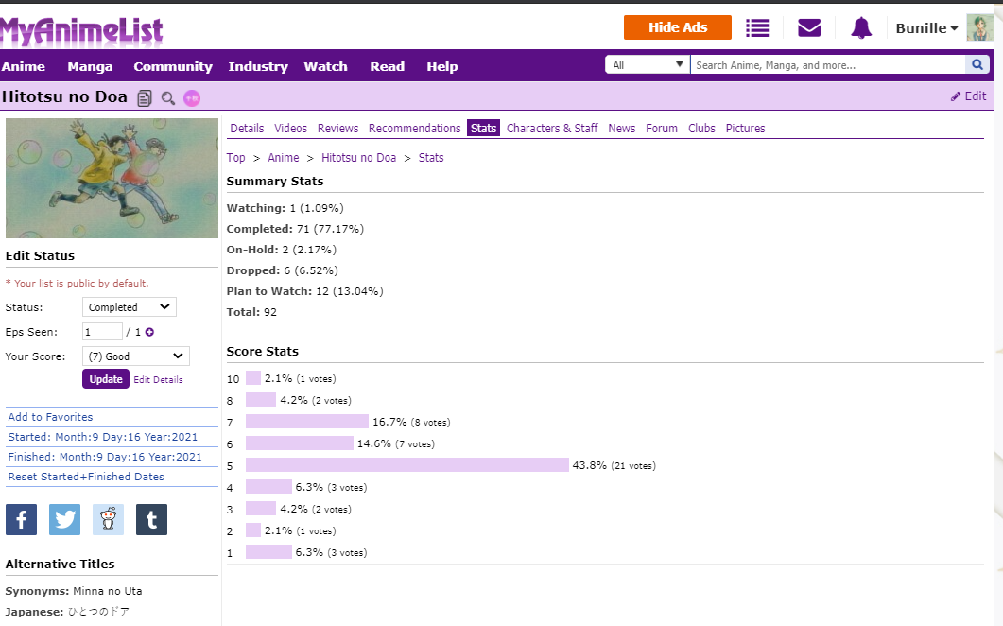Open the list icon in the header

(x=757, y=28)
